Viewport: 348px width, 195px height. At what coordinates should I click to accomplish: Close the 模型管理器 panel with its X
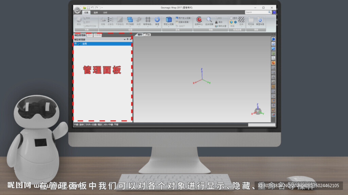click(x=130, y=39)
